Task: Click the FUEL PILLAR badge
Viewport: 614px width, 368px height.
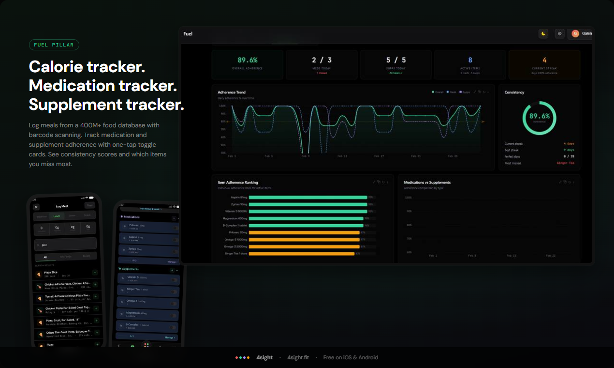Action: tap(54, 45)
